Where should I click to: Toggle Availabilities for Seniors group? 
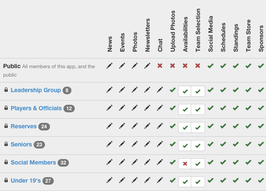[185, 146]
